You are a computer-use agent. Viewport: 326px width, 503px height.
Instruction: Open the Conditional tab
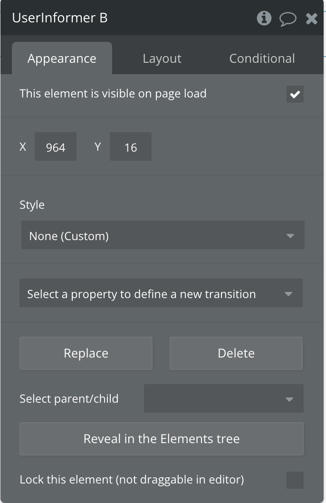262,58
